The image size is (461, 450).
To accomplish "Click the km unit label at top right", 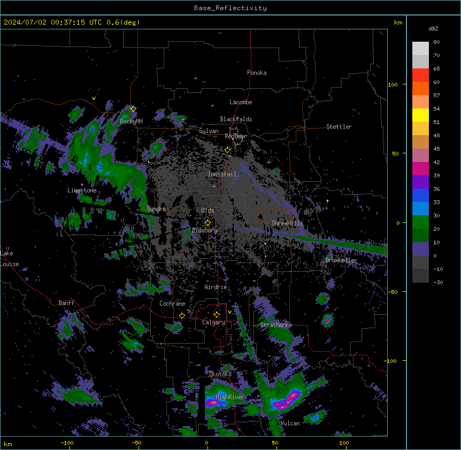I will [x=398, y=22].
